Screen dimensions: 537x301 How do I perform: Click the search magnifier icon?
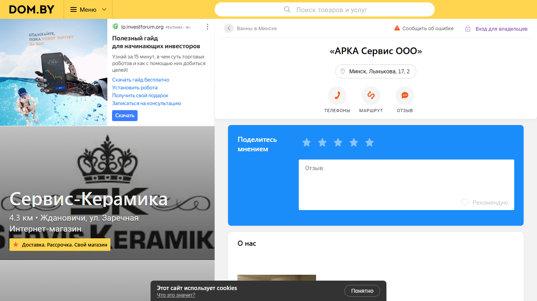tap(287, 9)
